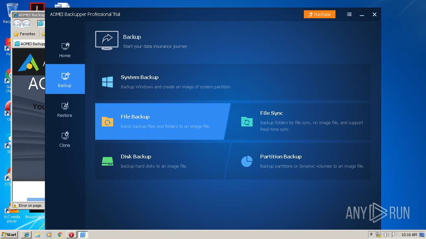
Task: Click the Windows logo System Backup icon
Action: 107,82
